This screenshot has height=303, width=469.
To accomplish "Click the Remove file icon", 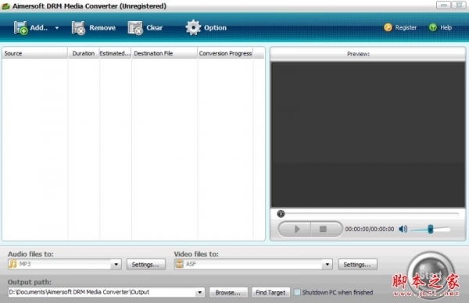I will pyautogui.click(x=78, y=28).
